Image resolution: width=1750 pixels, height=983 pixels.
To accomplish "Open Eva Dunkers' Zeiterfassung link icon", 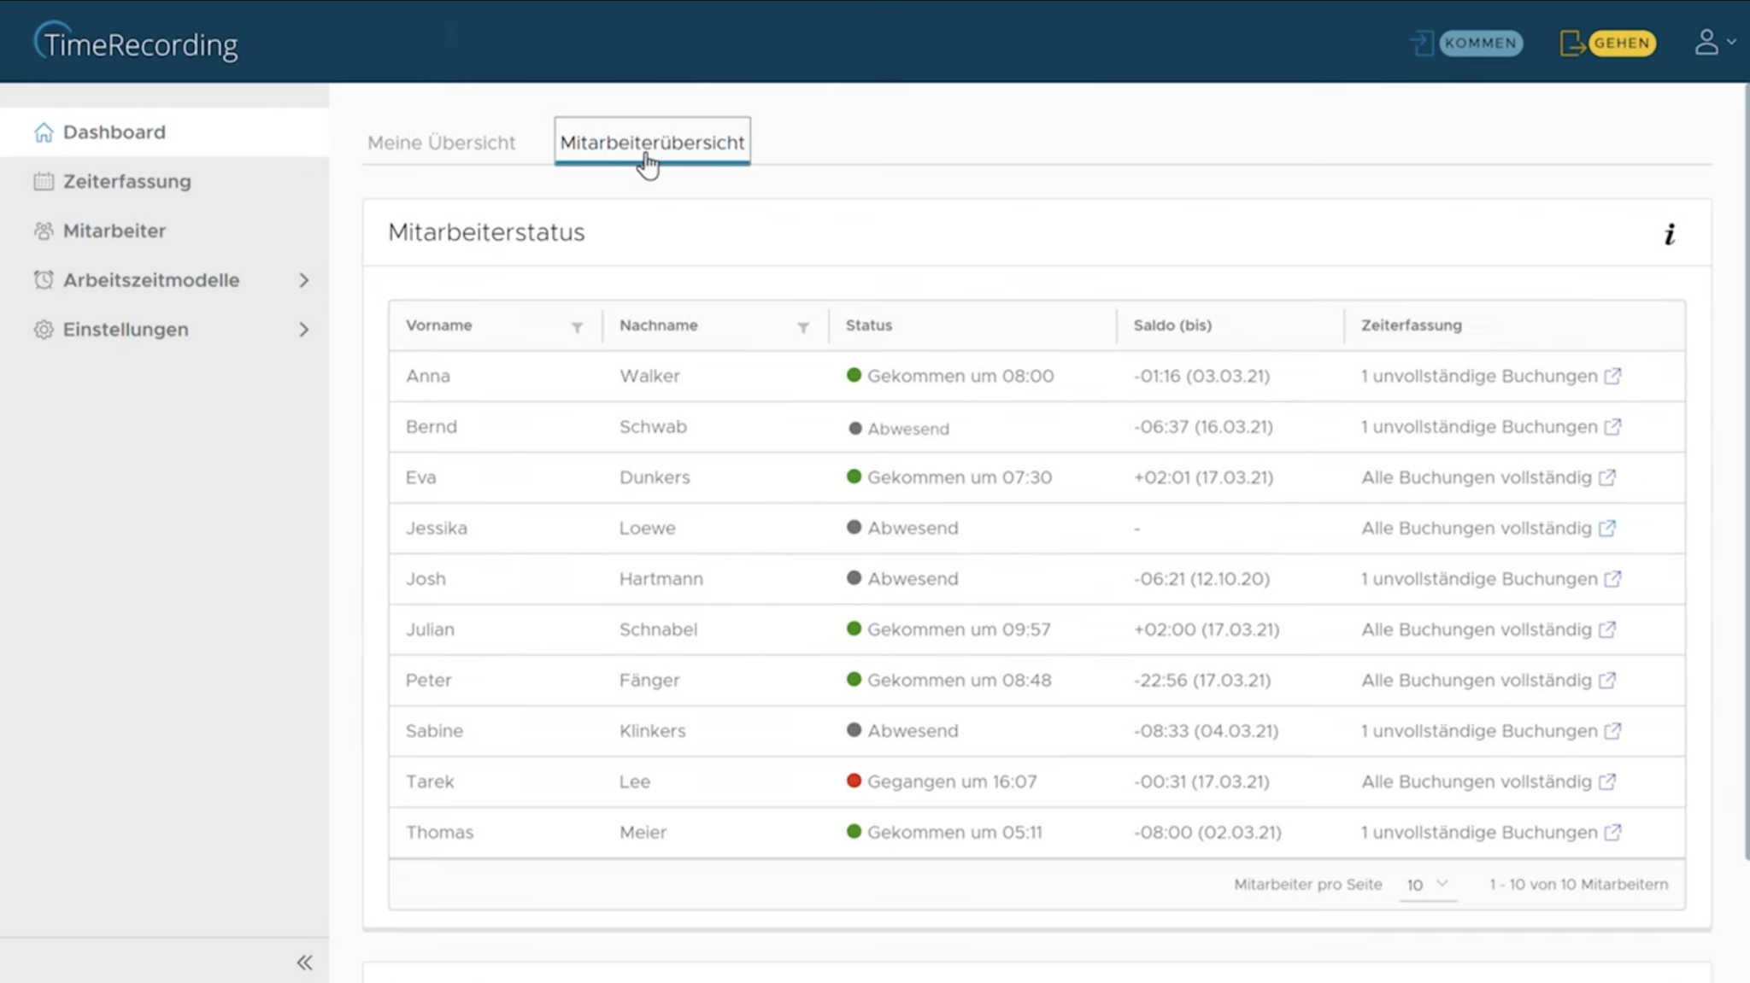I will [x=1607, y=477].
